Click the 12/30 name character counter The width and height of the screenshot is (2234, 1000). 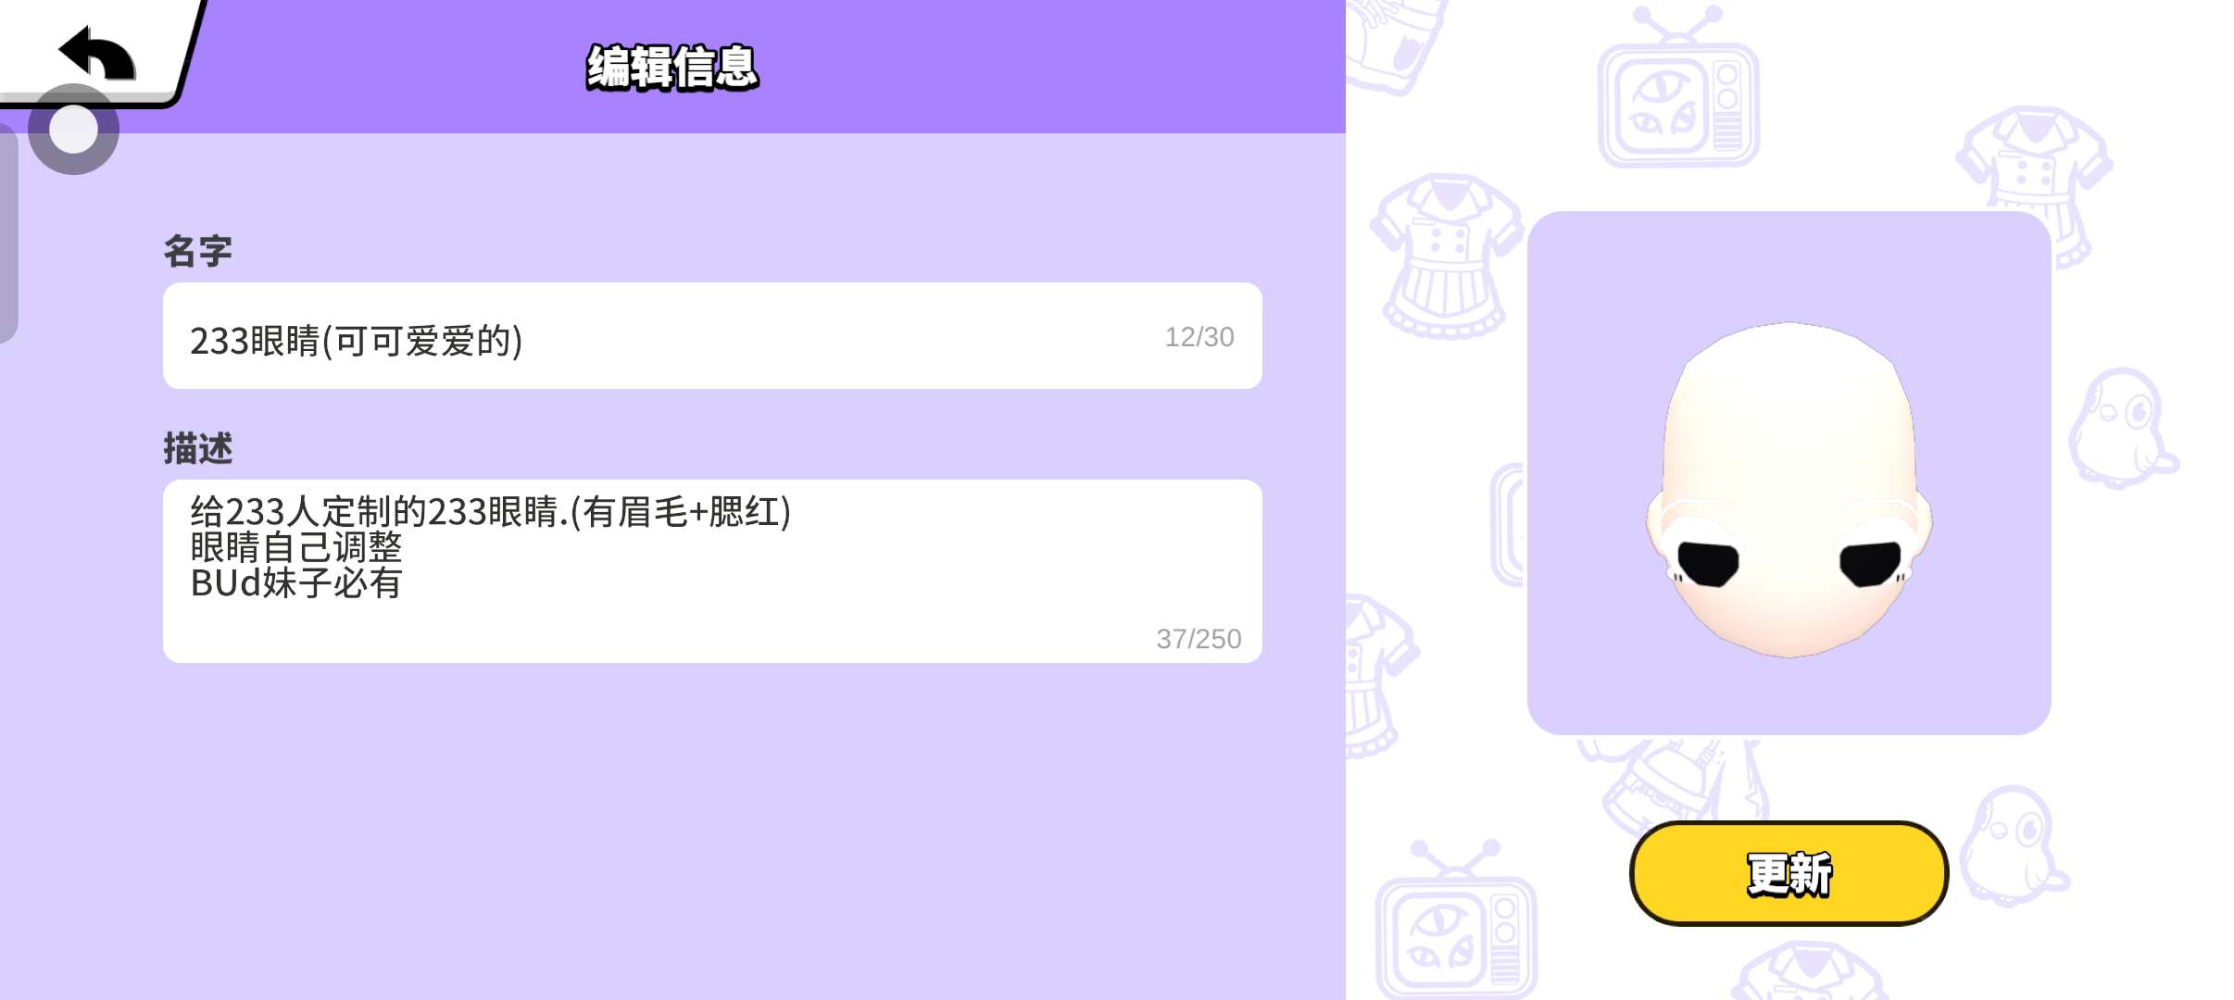(x=1199, y=337)
